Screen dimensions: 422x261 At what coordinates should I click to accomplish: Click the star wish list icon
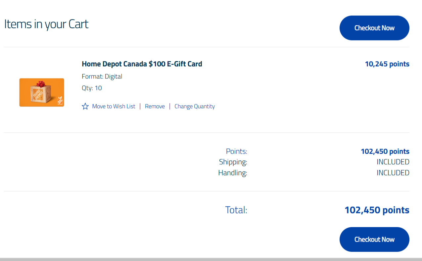(x=85, y=106)
